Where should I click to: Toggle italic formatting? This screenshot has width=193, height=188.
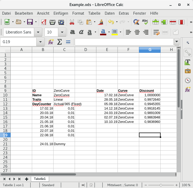point(81,32)
